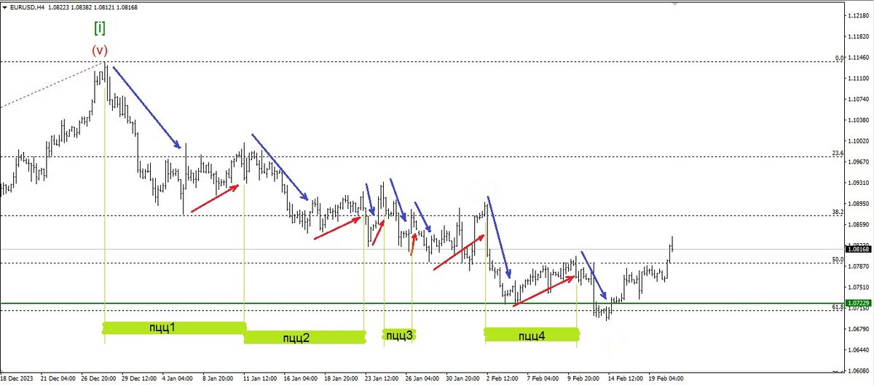Screen dimensions: 874x385
Task: Click the 16 Jan 04:00 time label
Action: tap(302, 378)
